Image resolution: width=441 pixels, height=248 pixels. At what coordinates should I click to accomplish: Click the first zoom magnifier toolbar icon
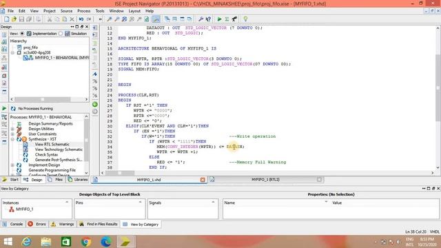pos(110,19)
